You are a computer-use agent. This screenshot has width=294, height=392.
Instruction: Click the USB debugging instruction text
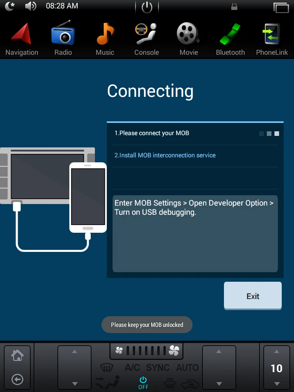click(x=194, y=207)
